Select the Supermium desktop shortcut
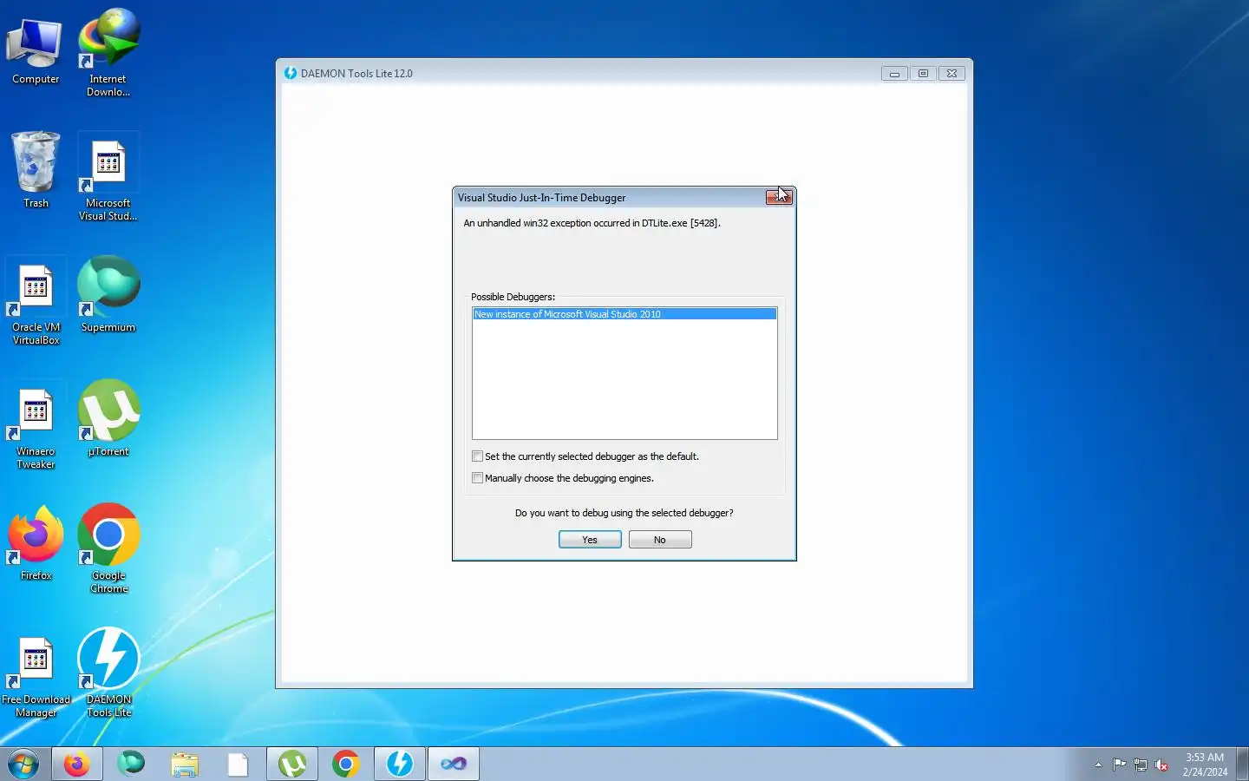This screenshot has height=781, width=1249. pos(108,295)
